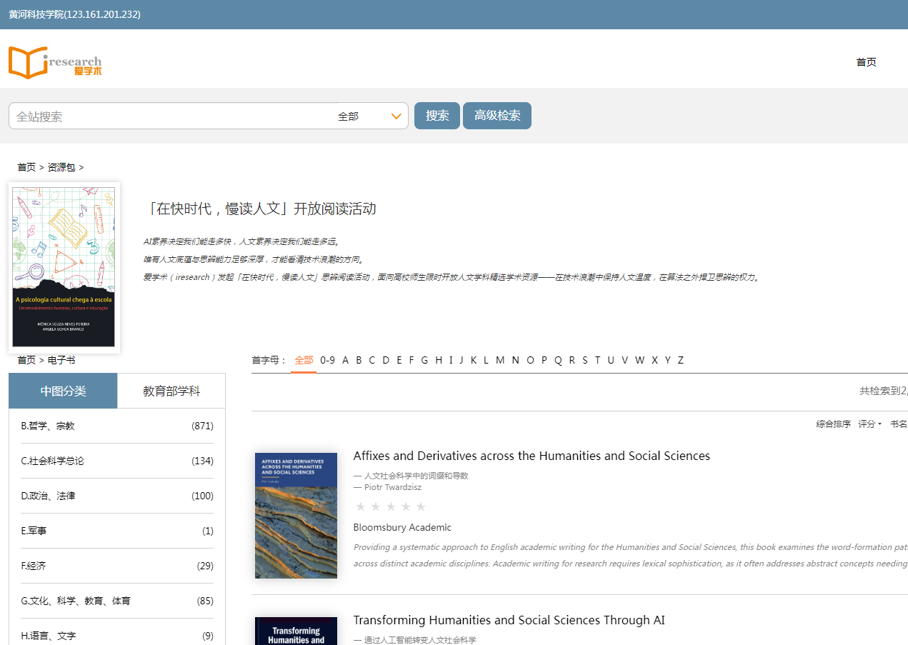Viewport: 908px width, 645px height.
Task: Open the 资源包 breadcrumb link
Action: pyautogui.click(x=61, y=167)
